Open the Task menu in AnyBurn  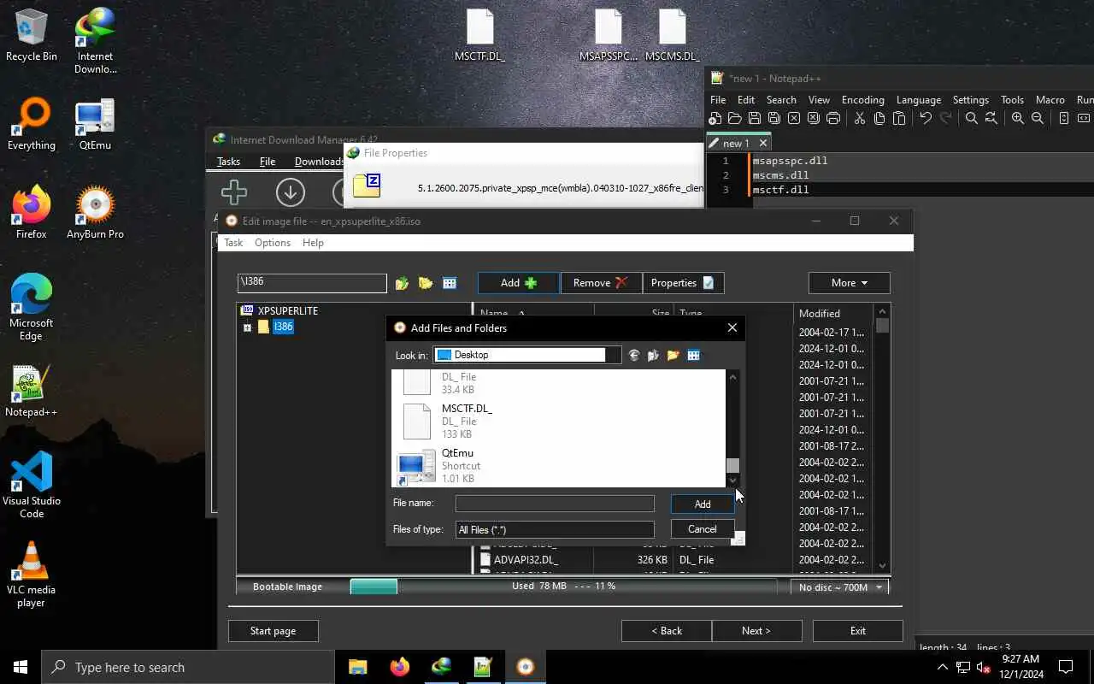point(233,243)
